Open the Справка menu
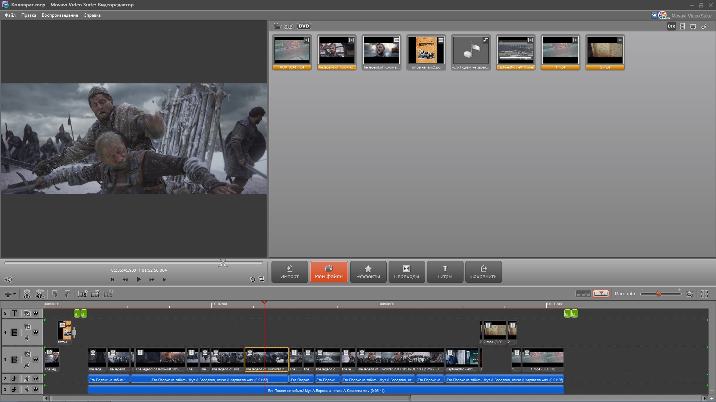The image size is (716, 402). pyautogui.click(x=92, y=15)
